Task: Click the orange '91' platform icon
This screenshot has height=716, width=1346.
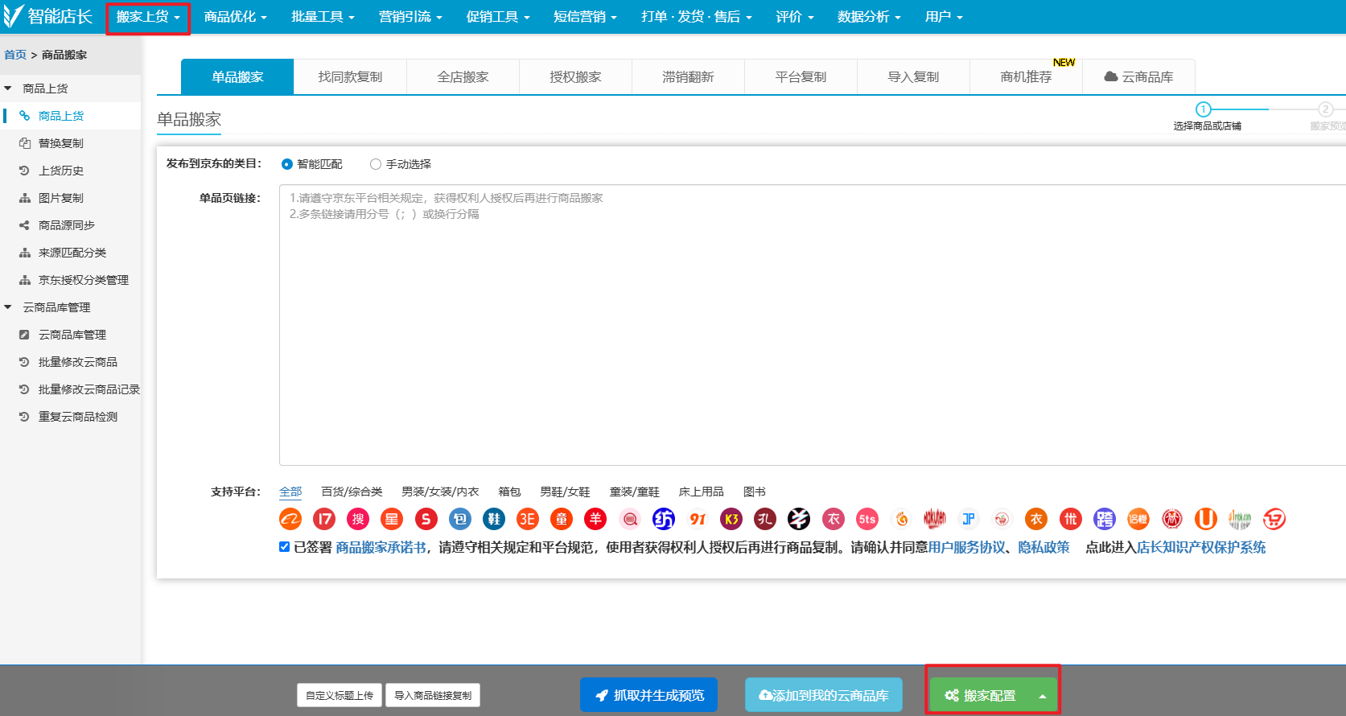Action: [698, 519]
